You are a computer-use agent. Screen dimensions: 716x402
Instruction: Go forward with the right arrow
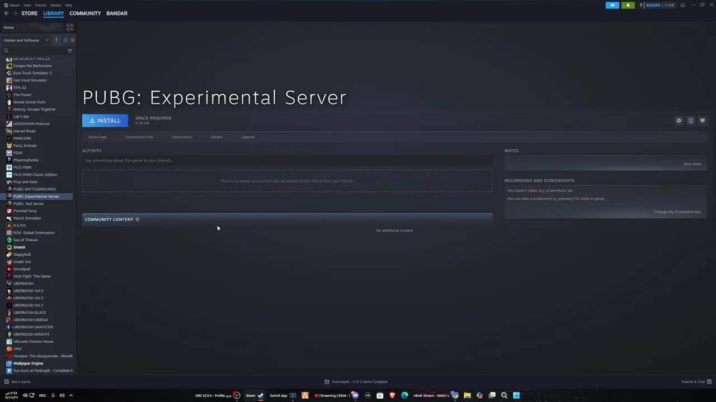[15, 13]
